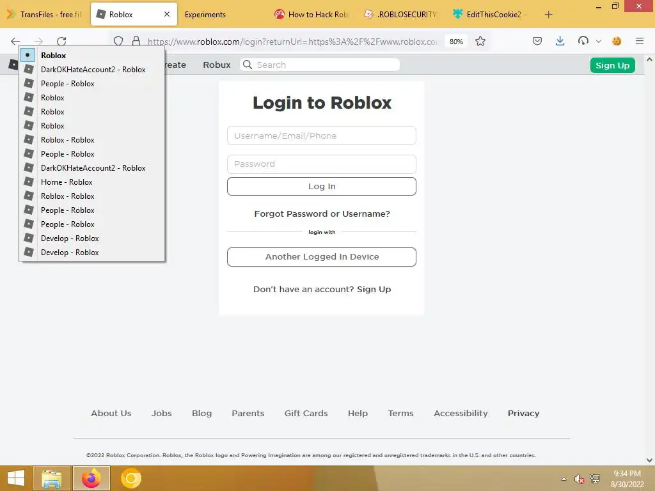Choose Another Logged In Device login
Screen dimensions: 655x491
[322, 257]
